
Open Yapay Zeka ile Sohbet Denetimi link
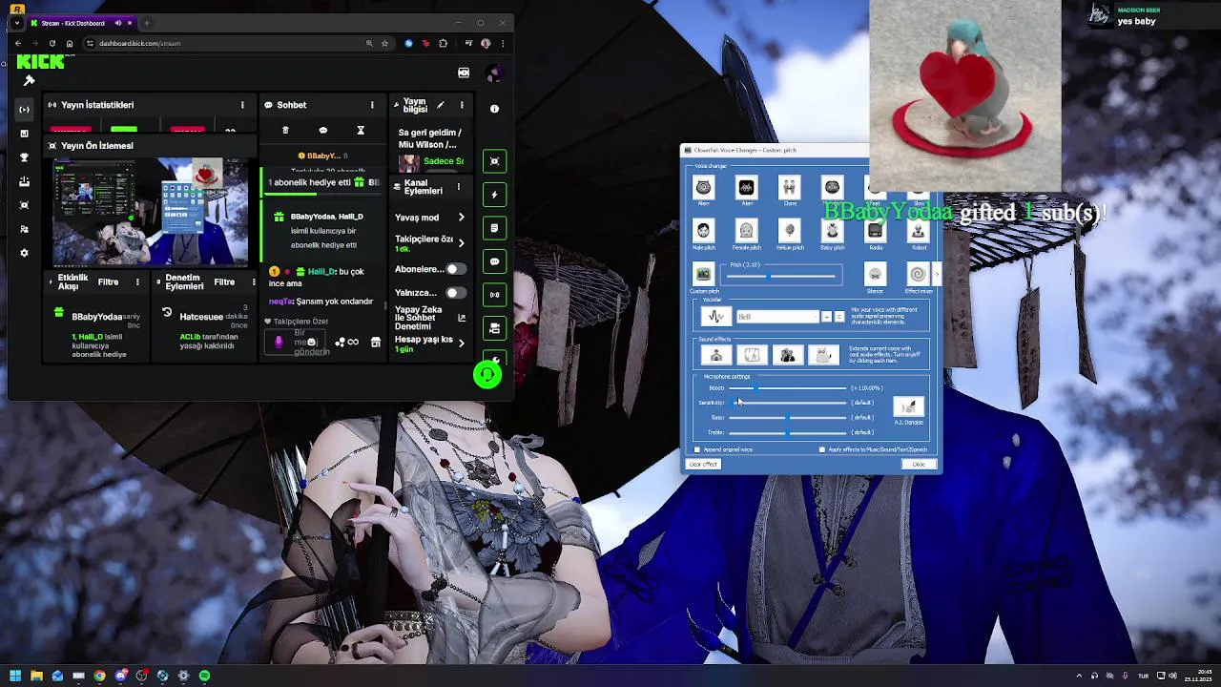point(462,318)
